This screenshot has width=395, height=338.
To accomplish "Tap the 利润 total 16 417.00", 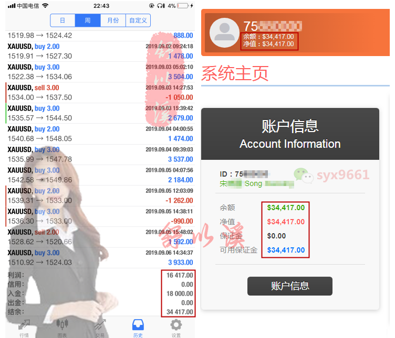I will 180,275.
